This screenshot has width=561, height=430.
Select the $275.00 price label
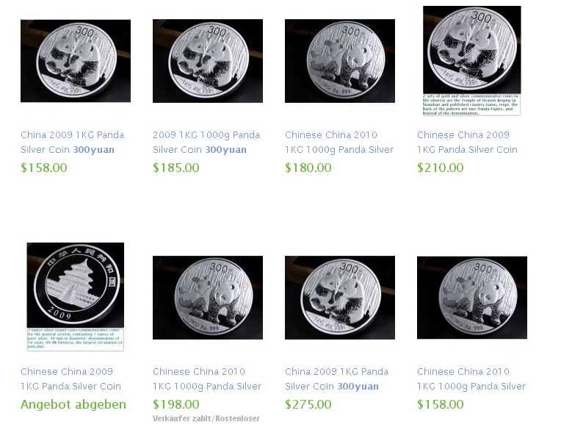tap(308, 404)
